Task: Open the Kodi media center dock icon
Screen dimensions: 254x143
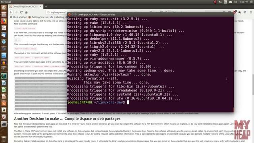Action: pos(4,42)
